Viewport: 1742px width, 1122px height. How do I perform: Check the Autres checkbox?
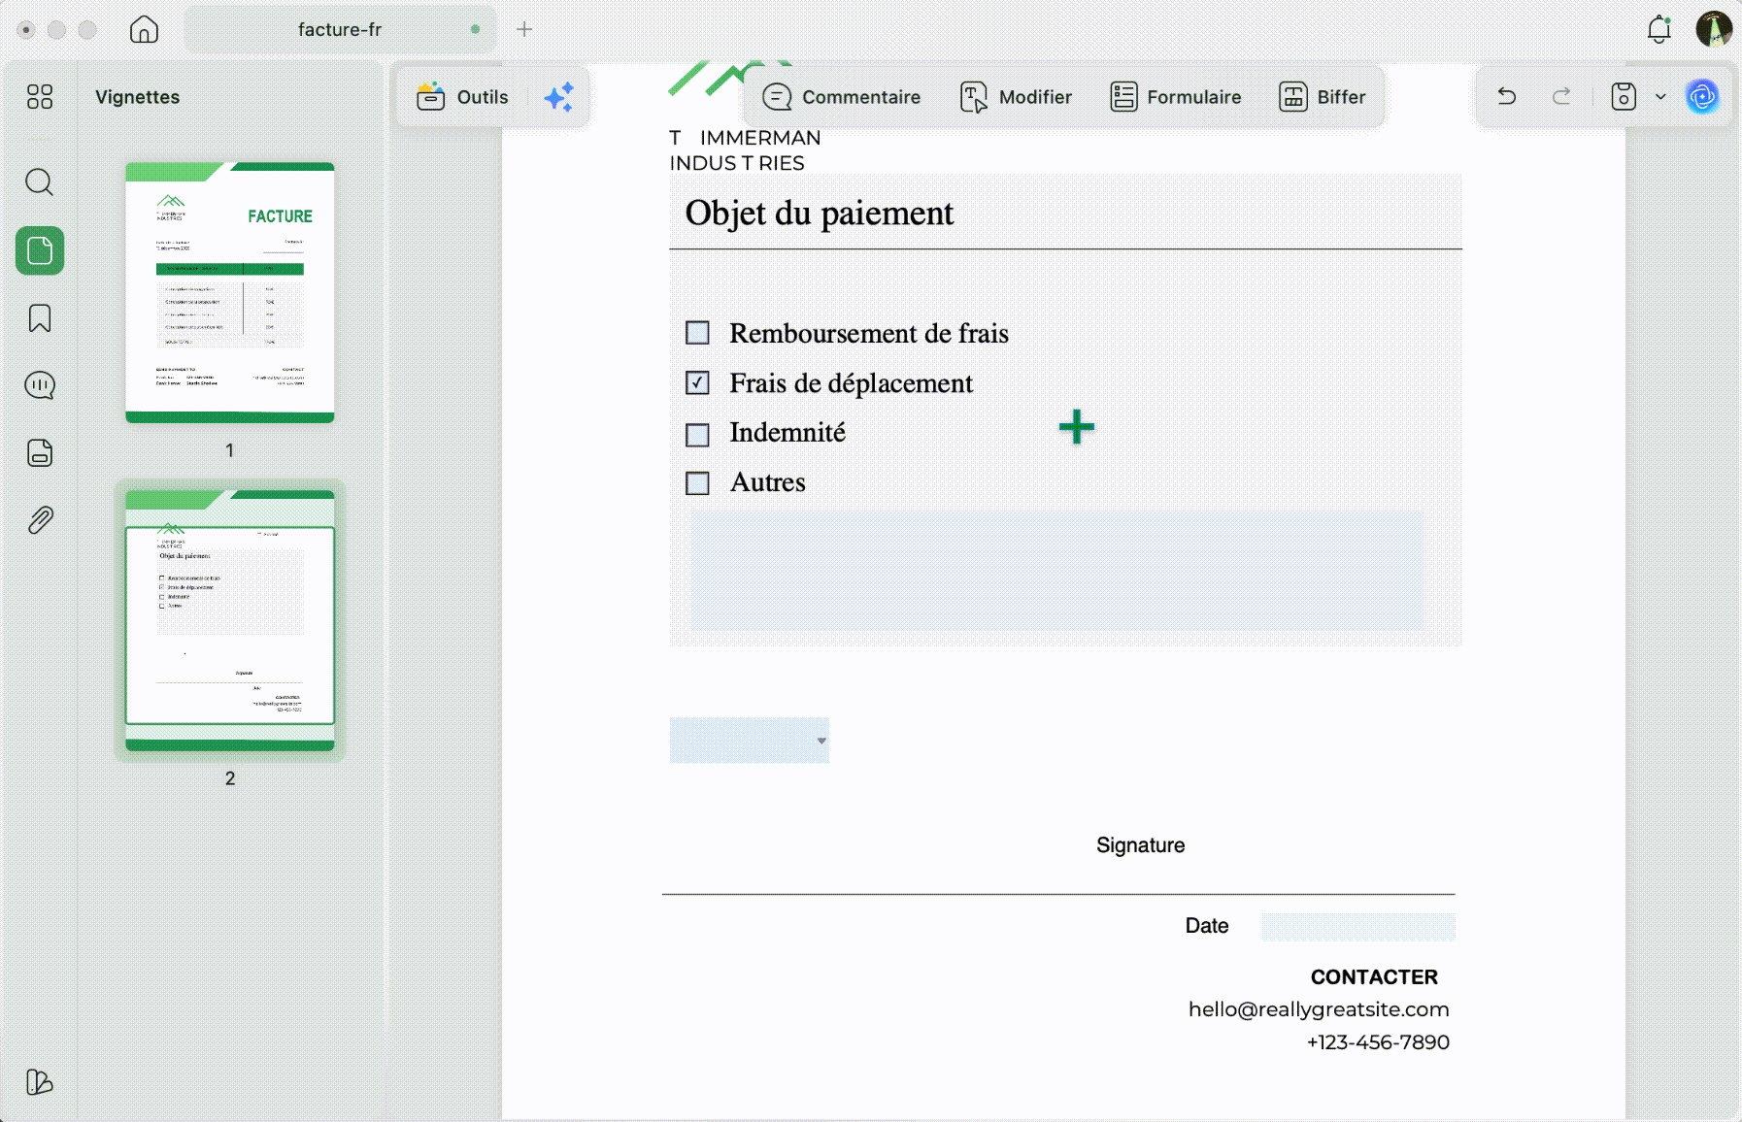coord(697,482)
